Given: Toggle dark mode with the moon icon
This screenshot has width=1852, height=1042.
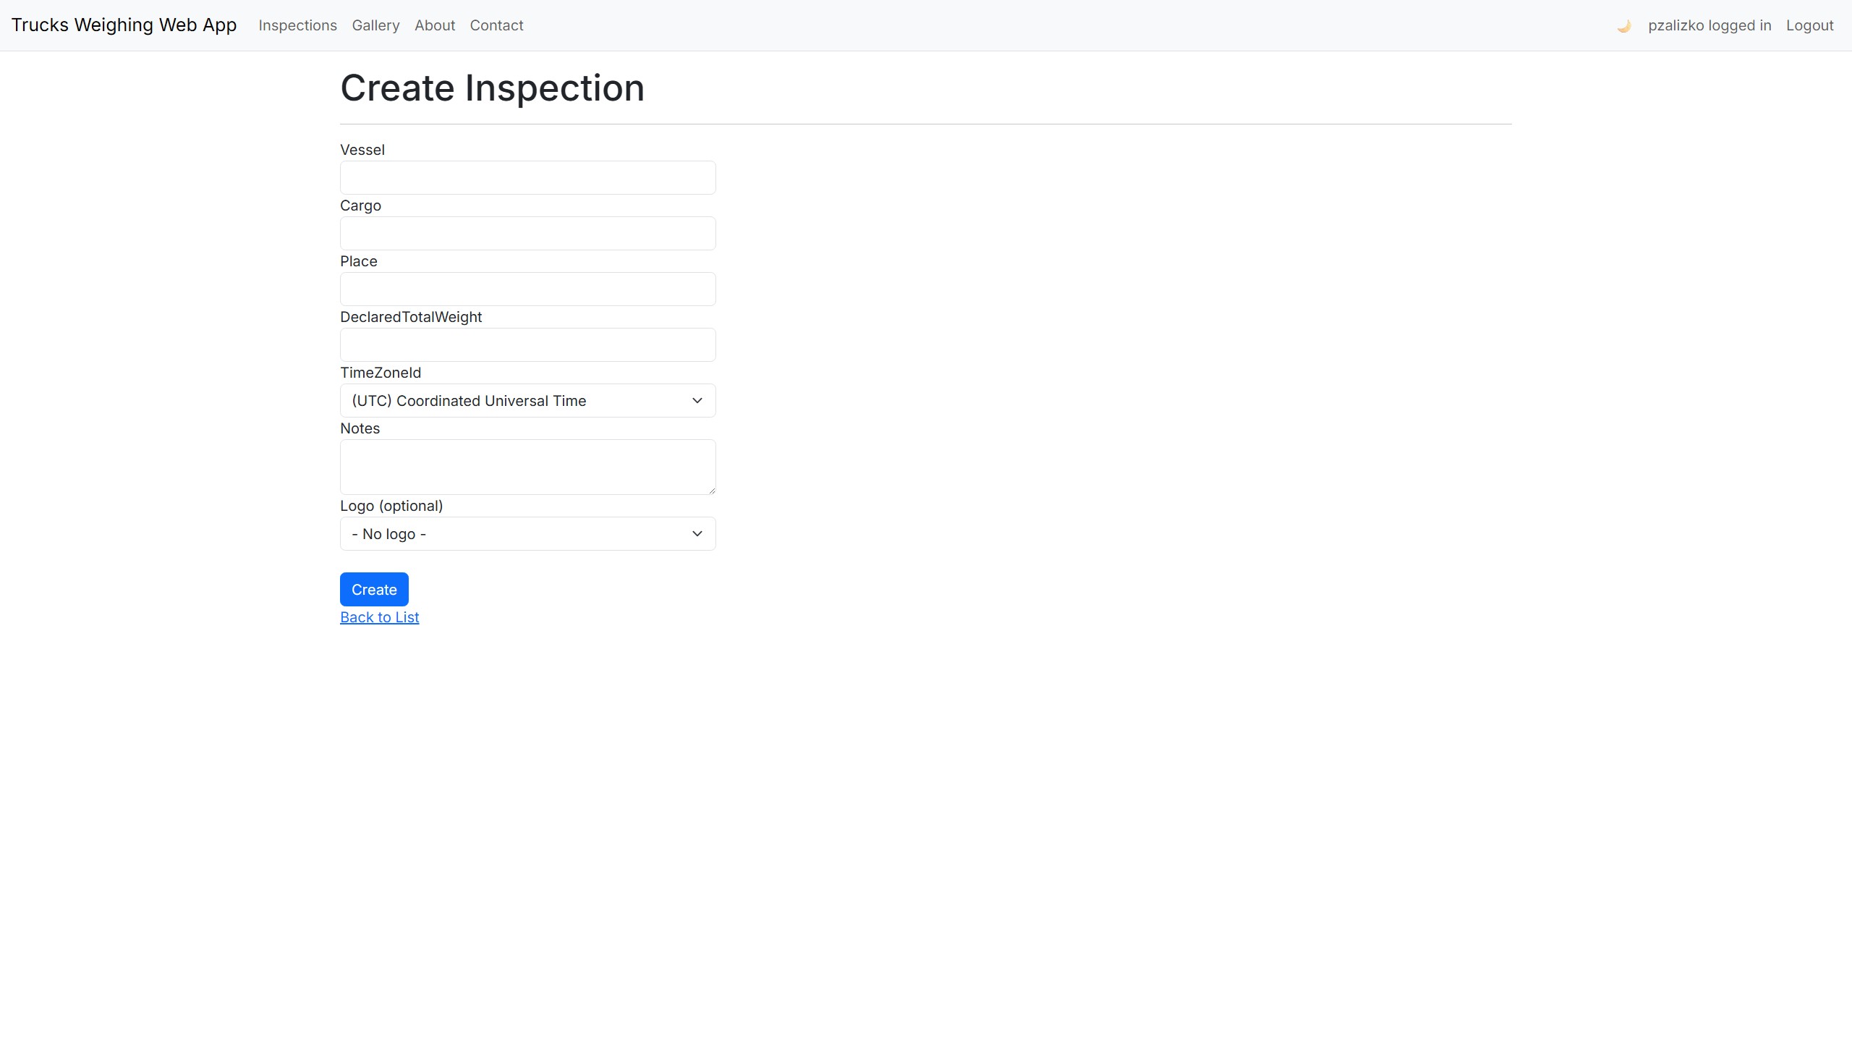Looking at the screenshot, I should pyautogui.click(x=1623, y=26).
